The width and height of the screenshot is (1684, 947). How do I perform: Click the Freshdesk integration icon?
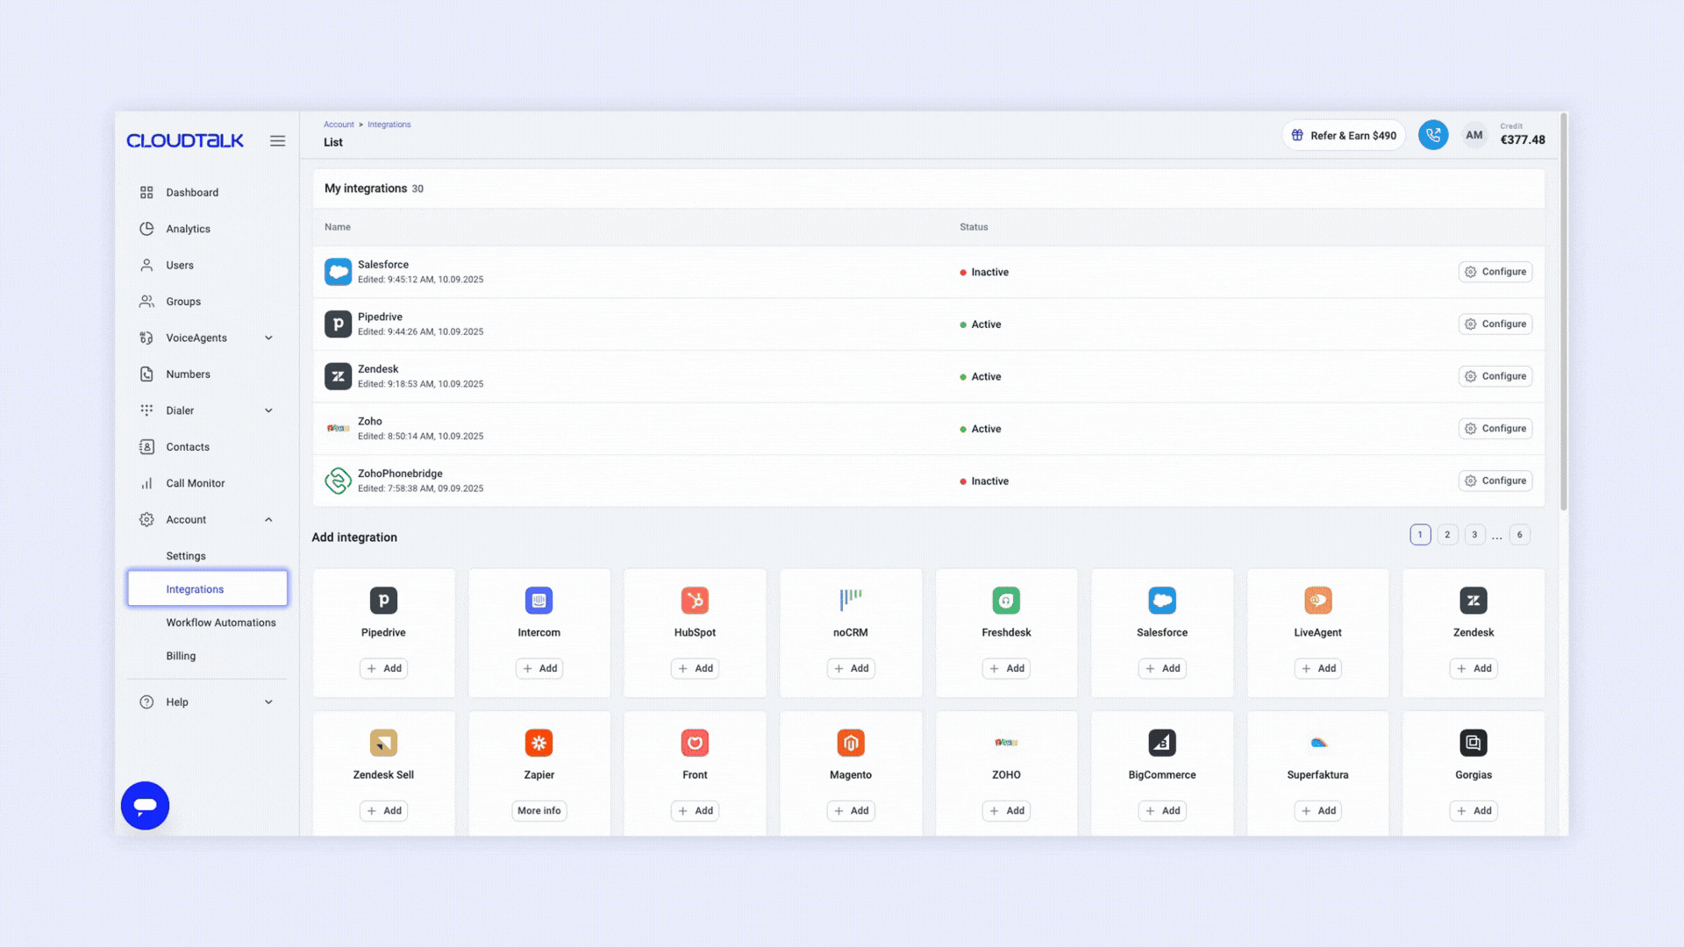point(1006,601)
